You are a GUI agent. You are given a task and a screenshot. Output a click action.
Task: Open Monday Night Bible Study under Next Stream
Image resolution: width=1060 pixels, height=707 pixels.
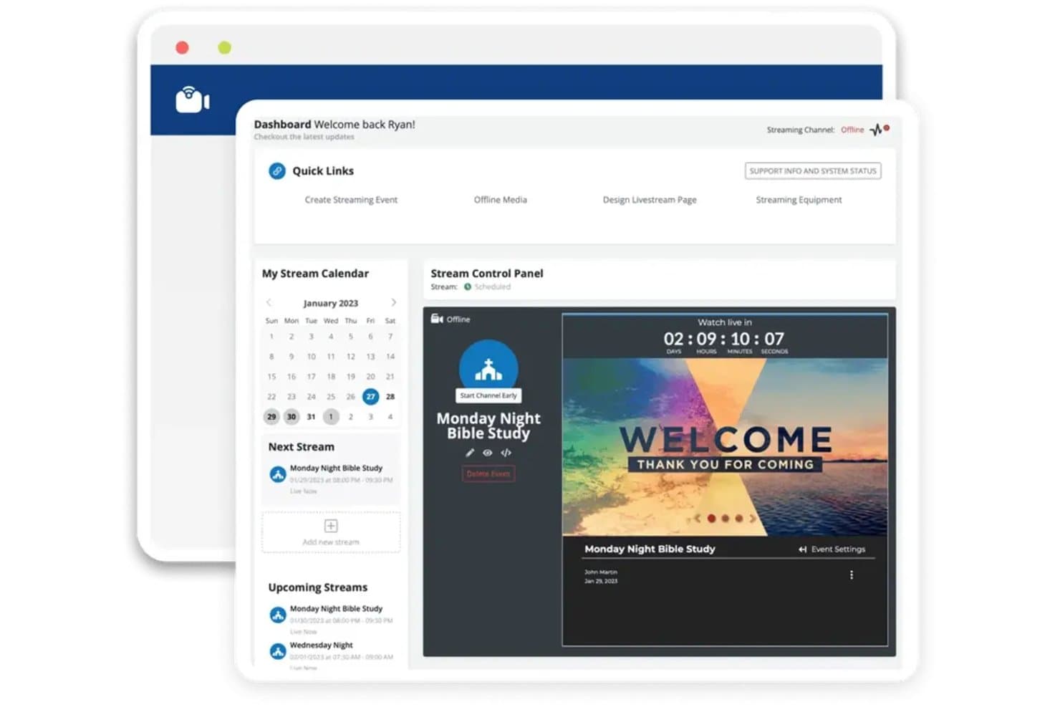(336, 468)
